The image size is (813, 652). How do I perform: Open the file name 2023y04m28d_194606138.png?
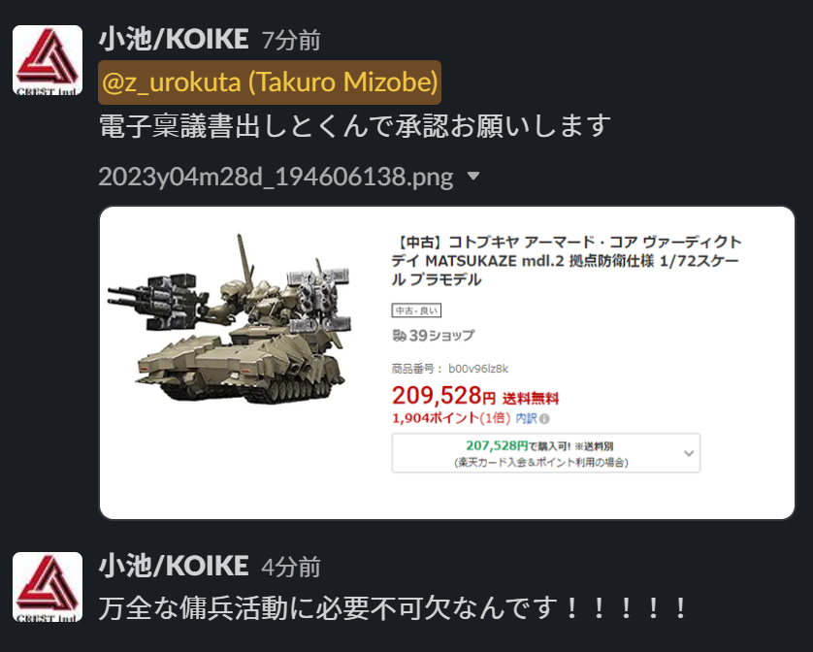click(x=276, y=177)
